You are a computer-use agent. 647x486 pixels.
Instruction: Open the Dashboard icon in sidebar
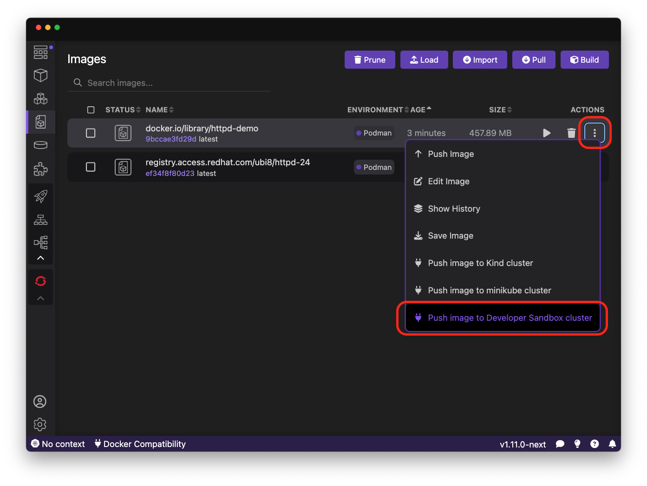(x=41, y=52)
